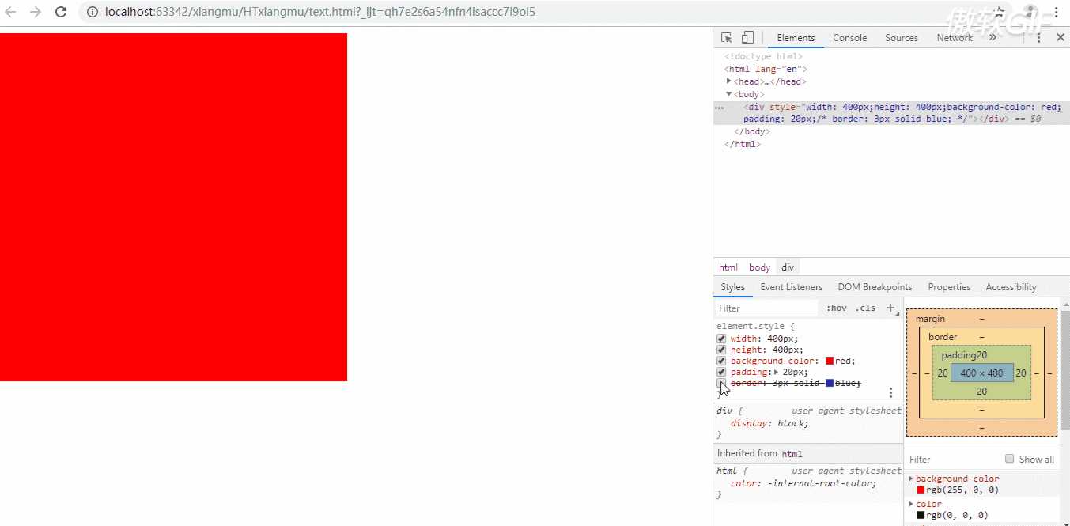Image resolution: width=1070 pixels, height=526 pixels.
Task: Tick the Show all checkbox
Action: click(x=1009, y=459)
